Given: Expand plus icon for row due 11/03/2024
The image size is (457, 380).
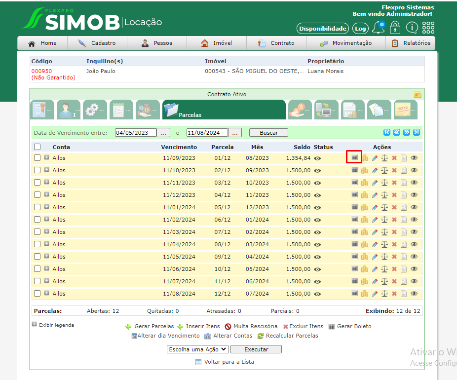Looking at the screenshot, I should (46, 231).
